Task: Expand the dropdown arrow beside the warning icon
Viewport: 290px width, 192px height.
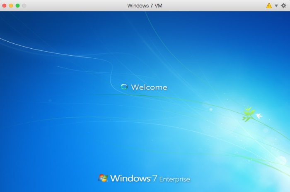Action: point(276,6)
